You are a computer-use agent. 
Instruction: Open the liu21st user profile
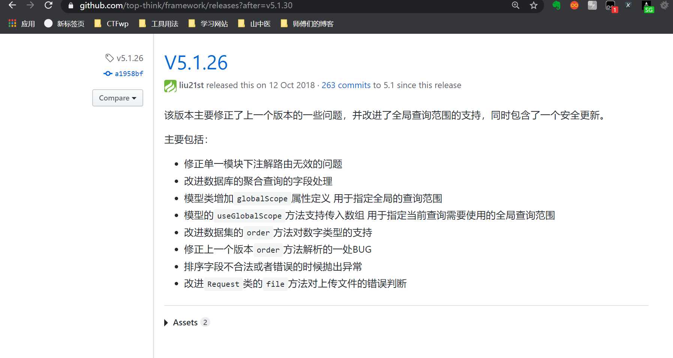click(191, 85)
